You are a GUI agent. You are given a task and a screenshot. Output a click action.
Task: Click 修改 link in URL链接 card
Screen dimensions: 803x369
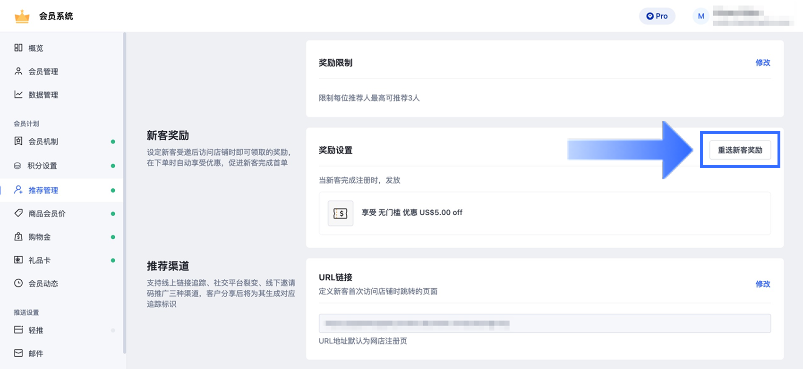pyautogui.click(x=763, y=284)
